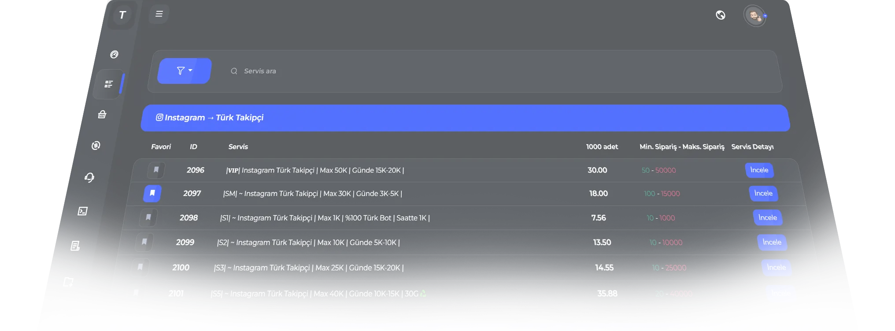Click the 'Servis Detayı' column header
Screen dimensions: 895x331
point(752,147)
